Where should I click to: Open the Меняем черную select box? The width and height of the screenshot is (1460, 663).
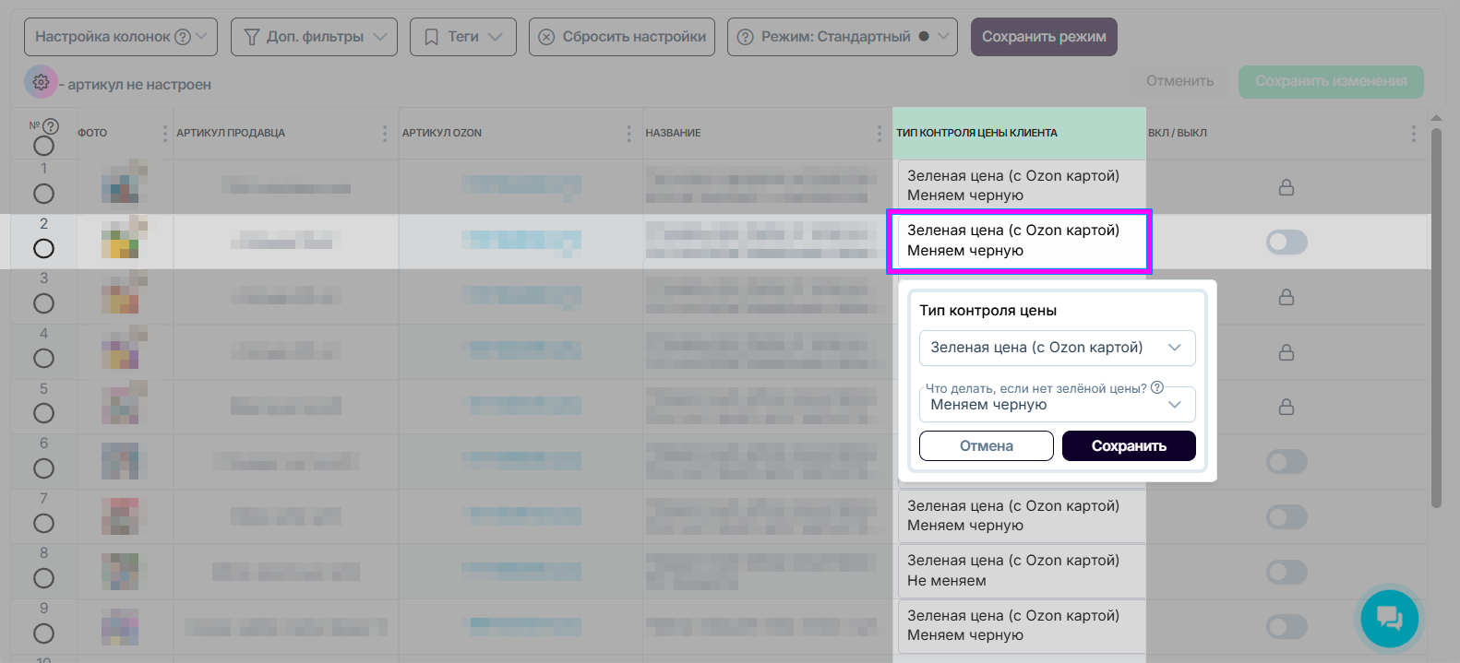1058,404
